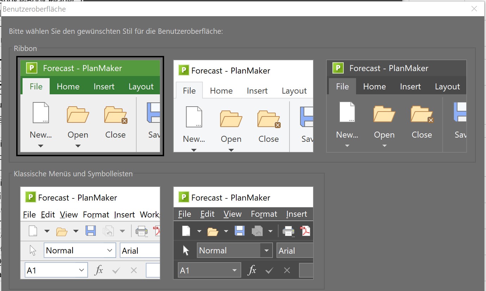Click open folder icon in dark classic toolbar
The height and width of the screenshot is (291, 486).
(213, 231)
